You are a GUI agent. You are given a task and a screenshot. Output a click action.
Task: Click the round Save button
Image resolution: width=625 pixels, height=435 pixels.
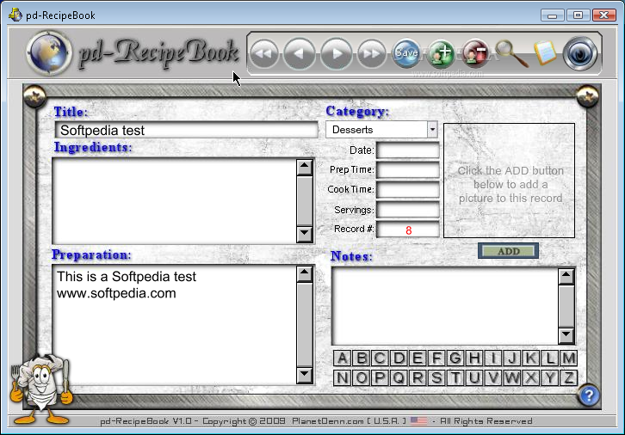point(406,53)
